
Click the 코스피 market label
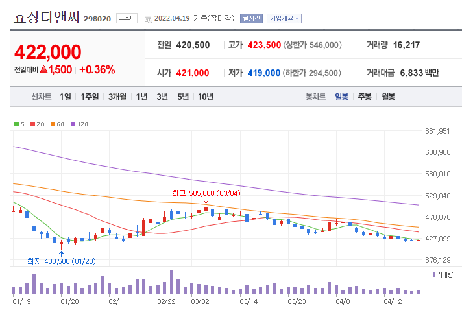pos(127,18)
